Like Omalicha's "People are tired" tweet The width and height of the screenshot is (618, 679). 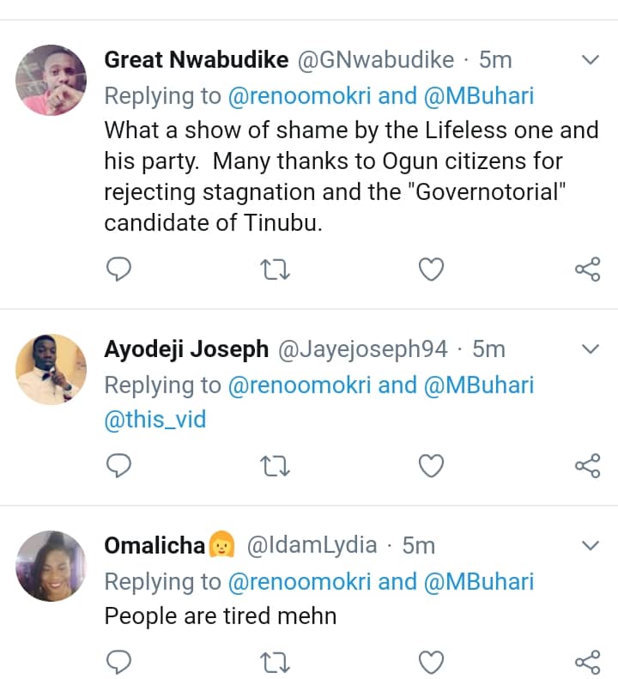click(431, 661)
